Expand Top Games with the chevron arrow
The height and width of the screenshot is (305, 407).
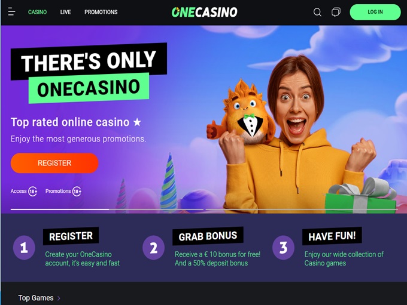pyautogui.click(x=59, y=298)
